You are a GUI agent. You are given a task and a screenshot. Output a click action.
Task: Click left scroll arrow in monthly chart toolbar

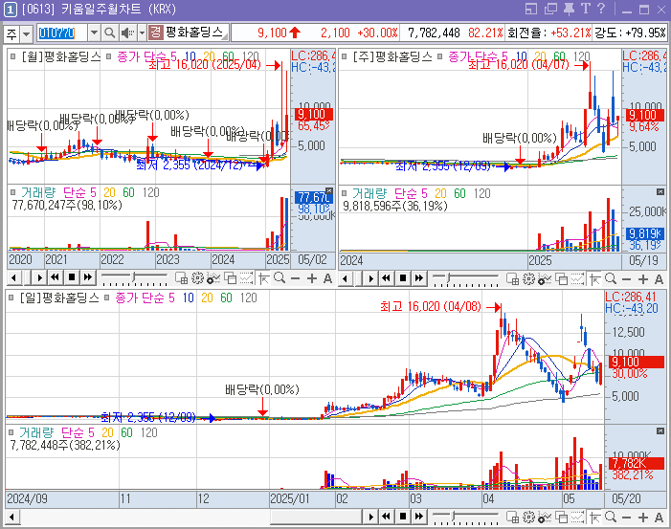click(14, 278)
